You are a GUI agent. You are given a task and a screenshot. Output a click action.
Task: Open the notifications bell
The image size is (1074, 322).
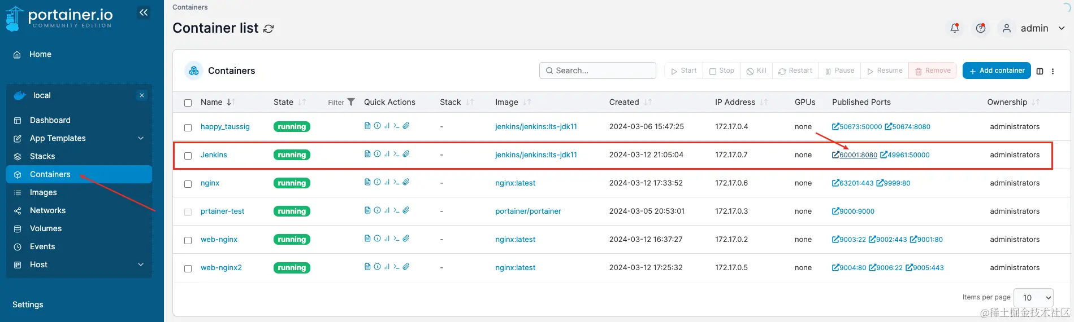coord(955,28)
